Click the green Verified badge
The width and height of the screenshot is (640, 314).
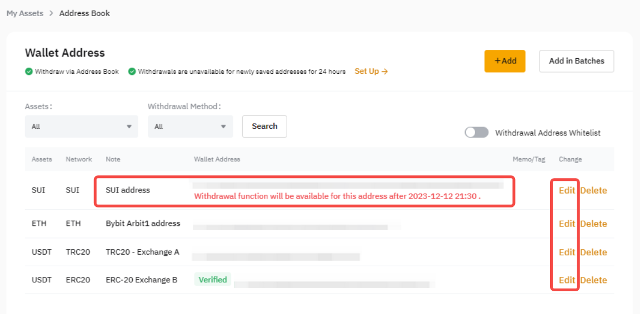click(213, 280)
